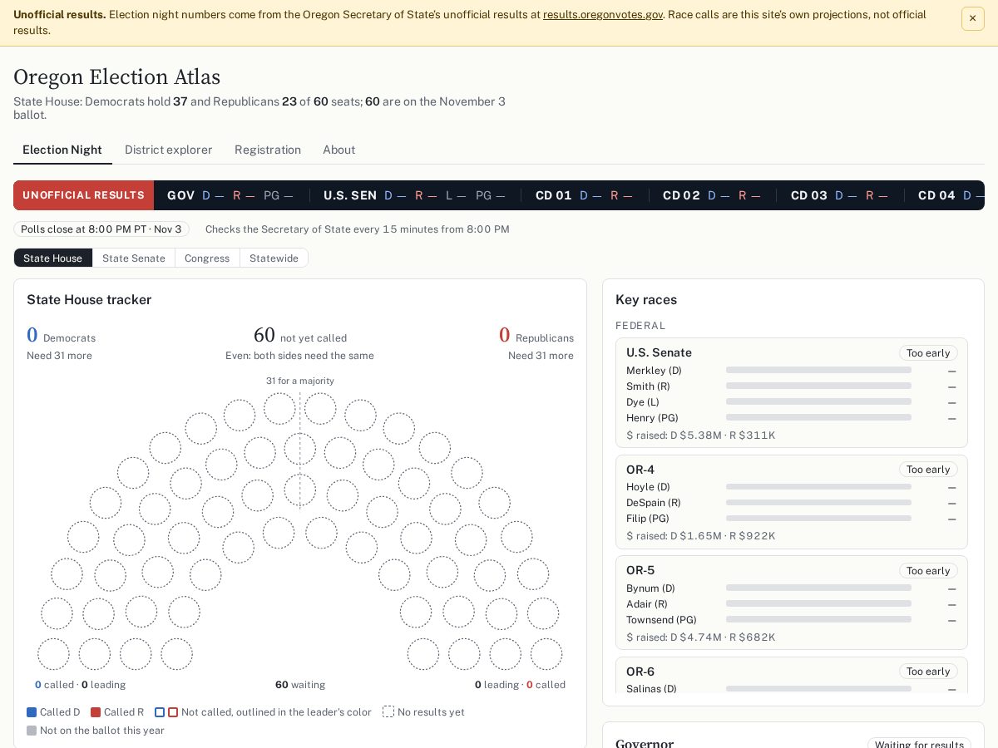Open the results.oregonvotes.gov link
The height and width of the screenshot is (748, 998).
603,14
